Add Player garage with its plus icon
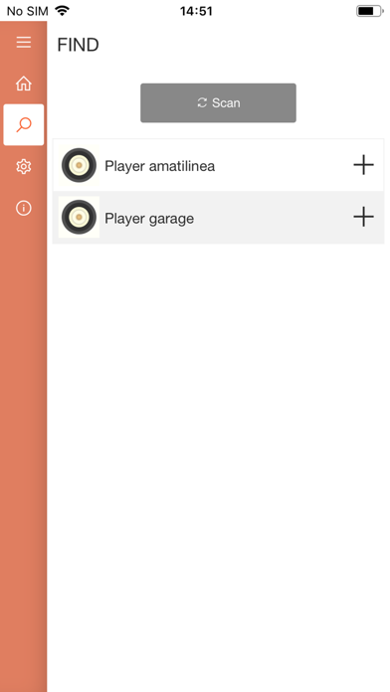 coord(363,217)
